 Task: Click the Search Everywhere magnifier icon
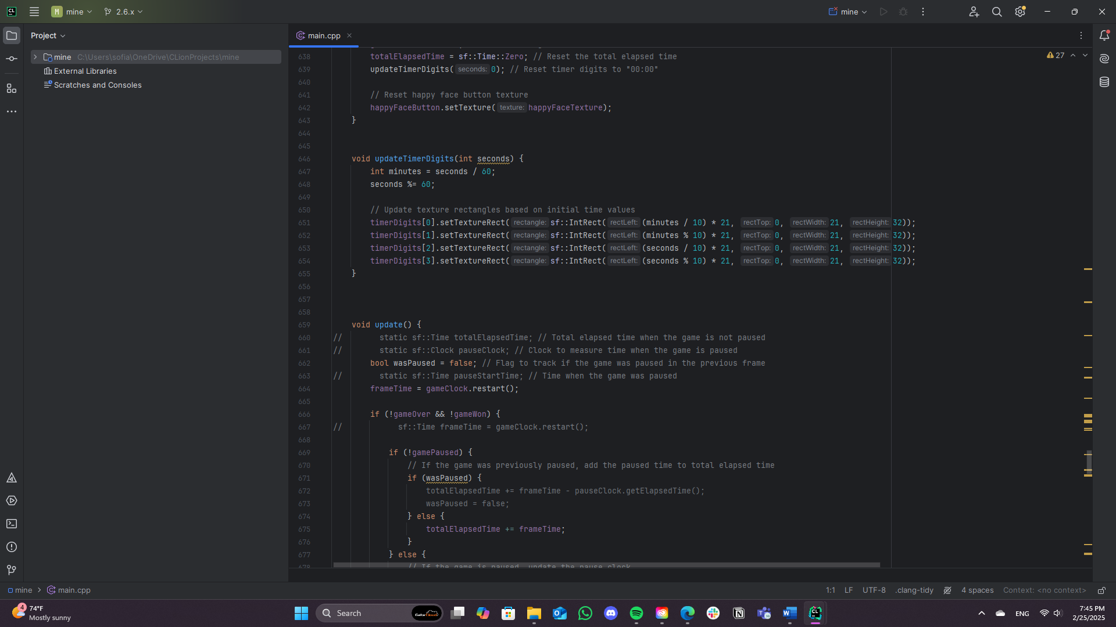click(997, 12)
